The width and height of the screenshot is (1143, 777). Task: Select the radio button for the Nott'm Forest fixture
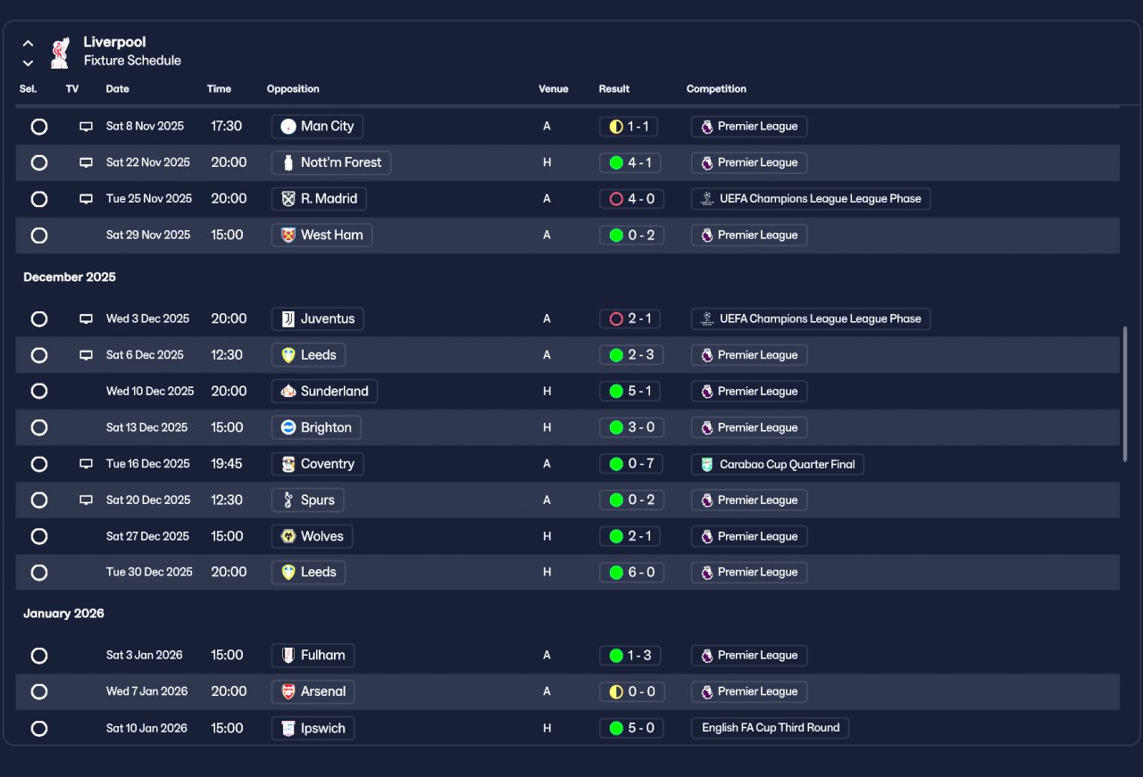click(x=39, y=162)
